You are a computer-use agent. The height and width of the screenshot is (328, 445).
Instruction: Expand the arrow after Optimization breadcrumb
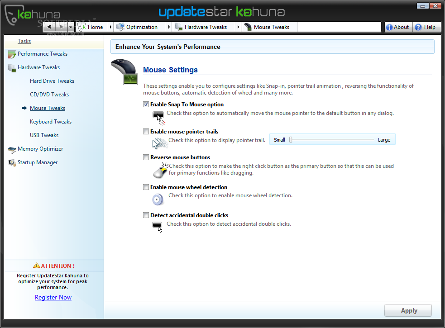(168, 27)
